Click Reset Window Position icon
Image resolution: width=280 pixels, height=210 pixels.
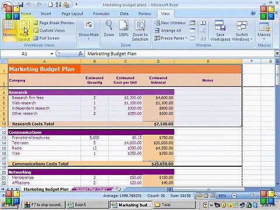pos(203,38)
